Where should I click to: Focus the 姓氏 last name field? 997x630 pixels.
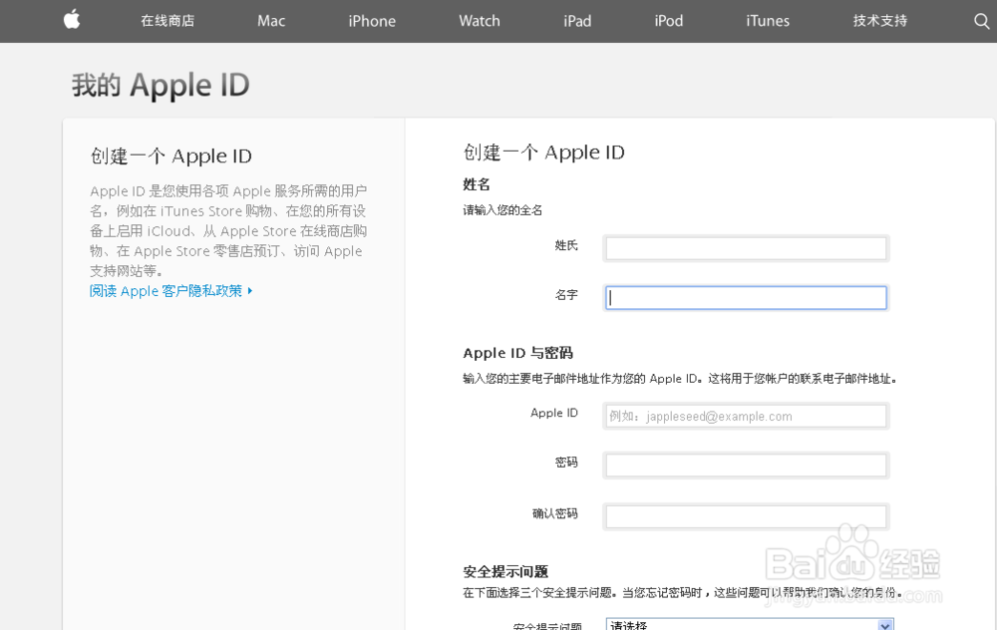746,248
